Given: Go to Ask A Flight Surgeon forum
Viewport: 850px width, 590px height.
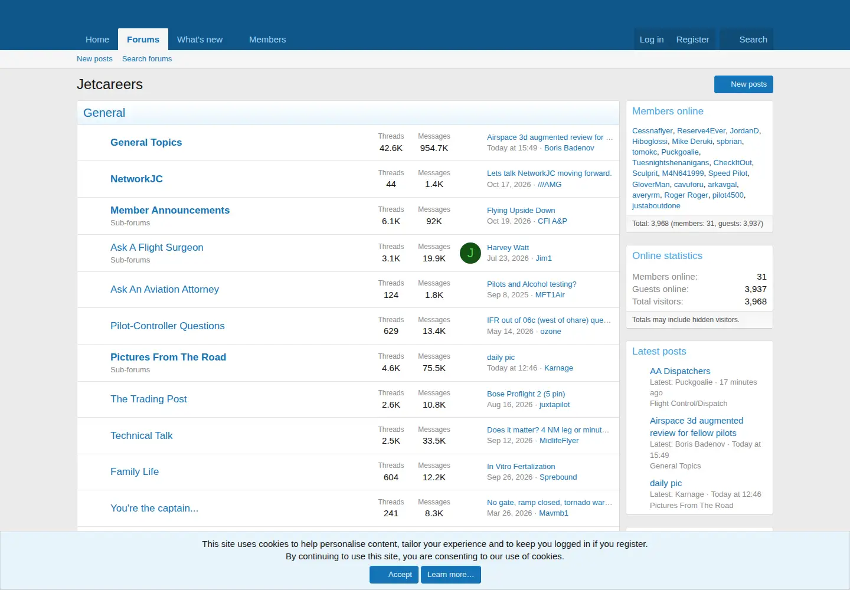Looking at the screenshot, I should 157,247.
